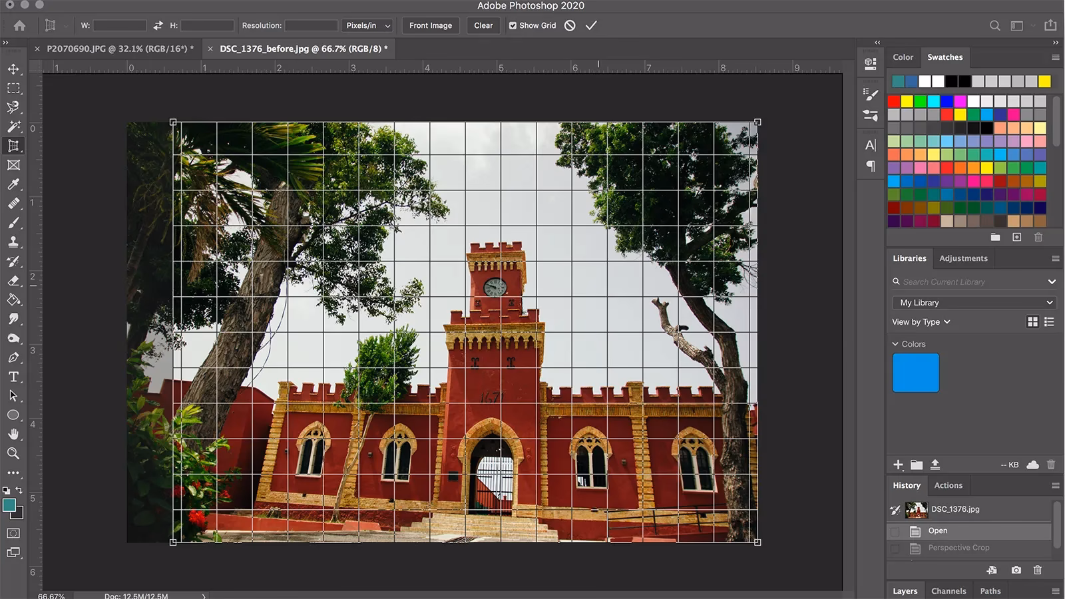
Task: Cancel the crop using the slash icon
Action: (x=570, y=25)
